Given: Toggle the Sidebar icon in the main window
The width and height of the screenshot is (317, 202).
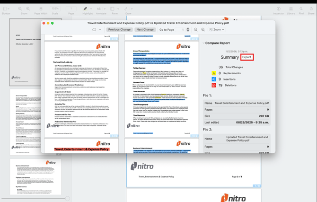Looking at the screenshot, I should pos(4,9).
